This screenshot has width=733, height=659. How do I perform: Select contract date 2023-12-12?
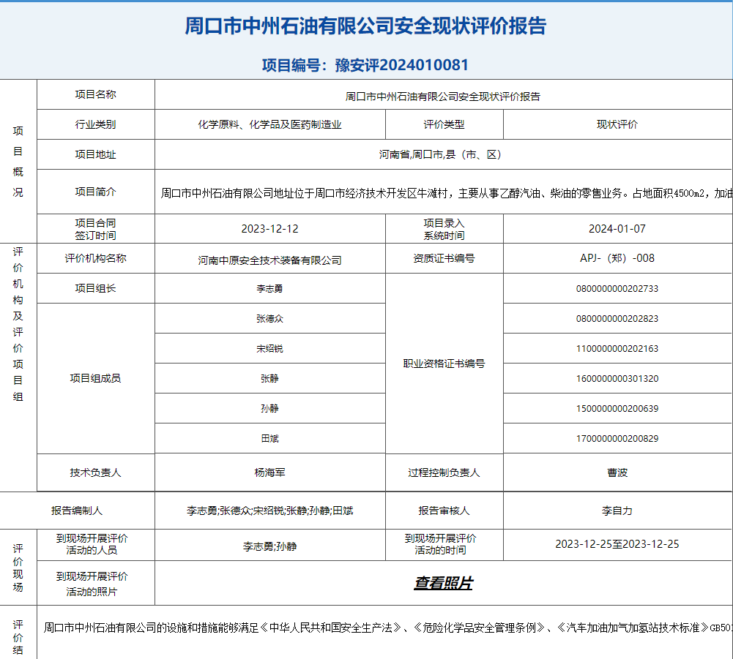click(269, 229)
